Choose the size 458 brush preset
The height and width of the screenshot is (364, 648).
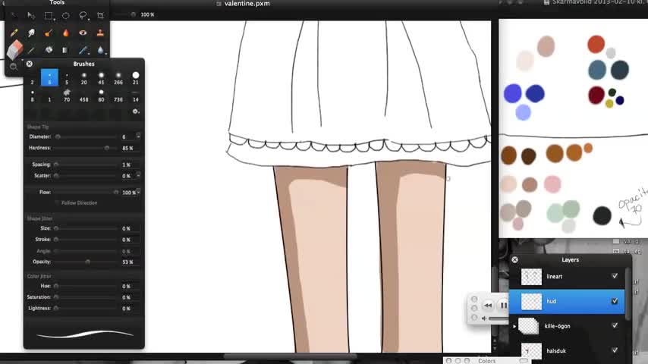tap(84, 95)
